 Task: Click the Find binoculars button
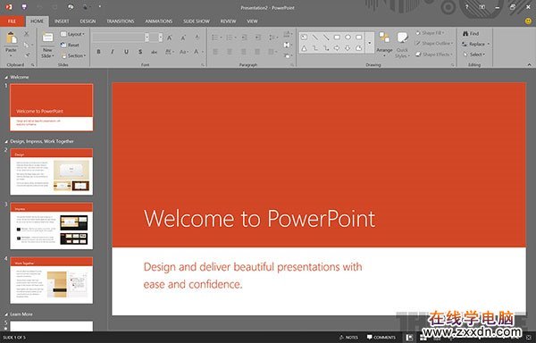pos(471,33)
